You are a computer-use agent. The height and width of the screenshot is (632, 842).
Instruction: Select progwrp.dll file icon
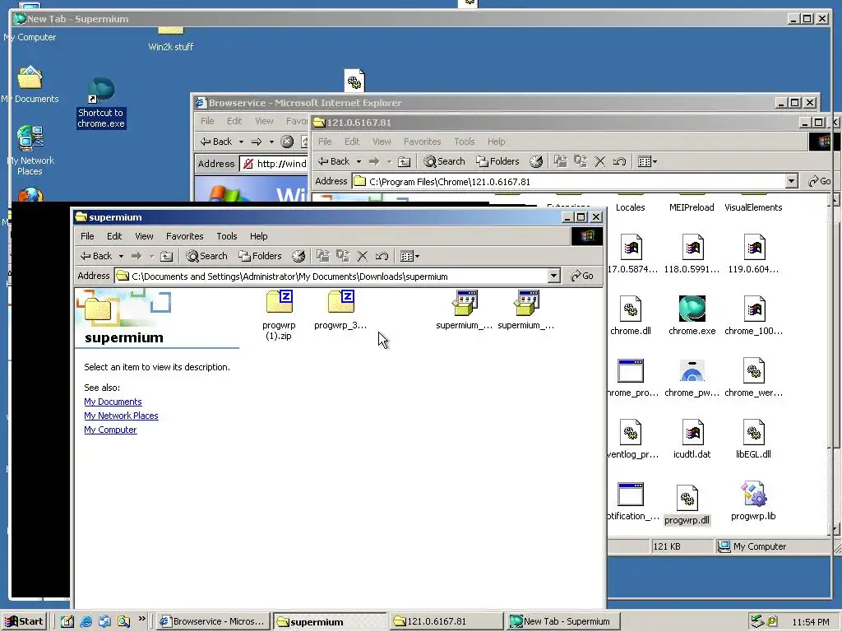point(687,504)
